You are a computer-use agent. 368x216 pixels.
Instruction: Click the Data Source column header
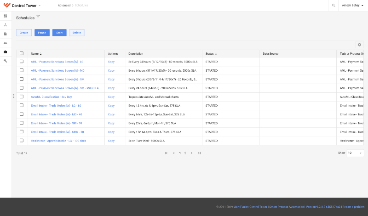tap(270, 54)
